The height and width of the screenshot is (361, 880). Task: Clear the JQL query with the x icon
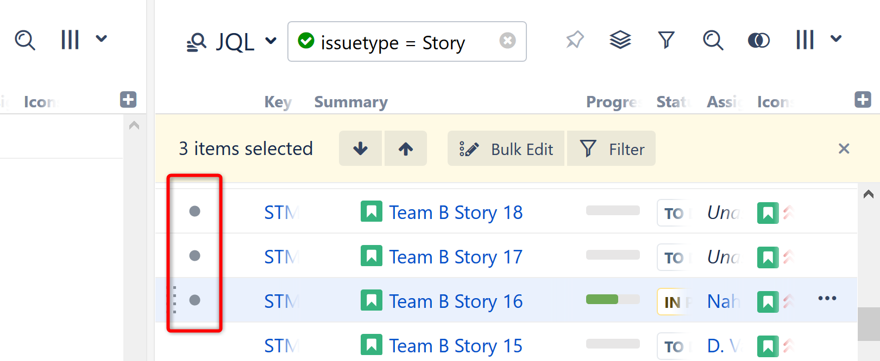(x=507, y=41)
